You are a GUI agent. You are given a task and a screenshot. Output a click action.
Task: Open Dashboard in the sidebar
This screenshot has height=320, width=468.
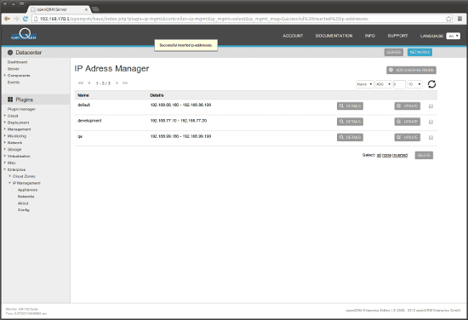[17, 62]
